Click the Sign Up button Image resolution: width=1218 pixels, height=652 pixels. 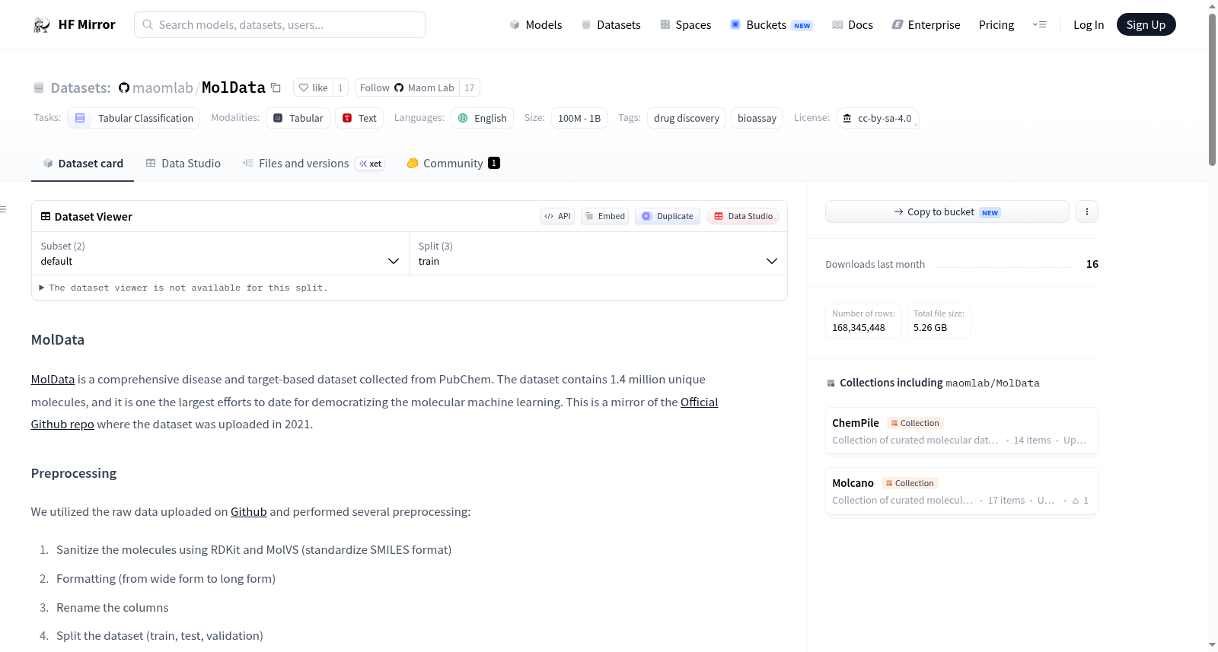1146,24
